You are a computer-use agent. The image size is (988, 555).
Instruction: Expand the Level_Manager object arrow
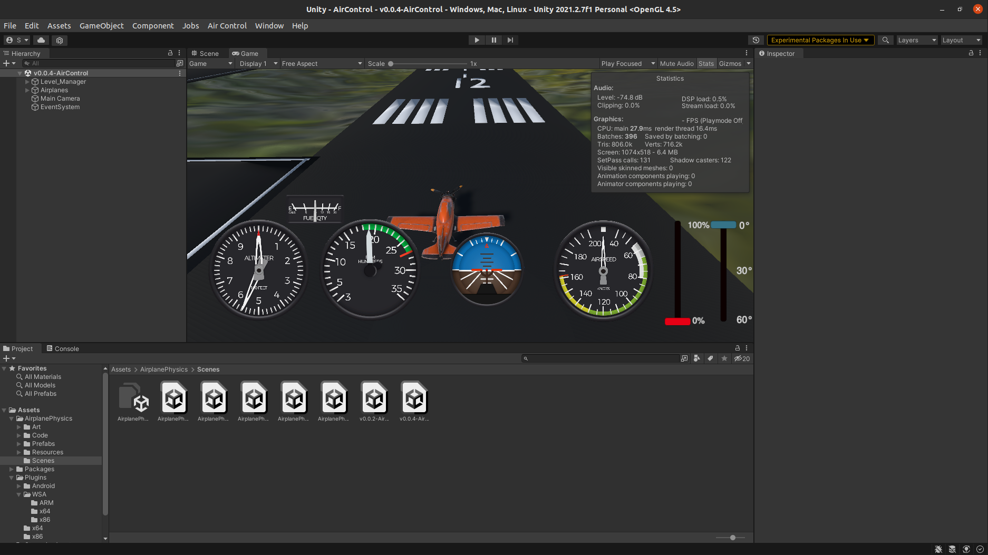(27, 82)
